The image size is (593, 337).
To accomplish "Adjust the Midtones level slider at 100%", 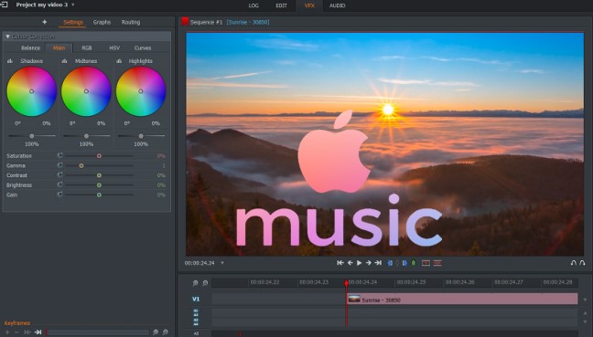I will point(86,136).
